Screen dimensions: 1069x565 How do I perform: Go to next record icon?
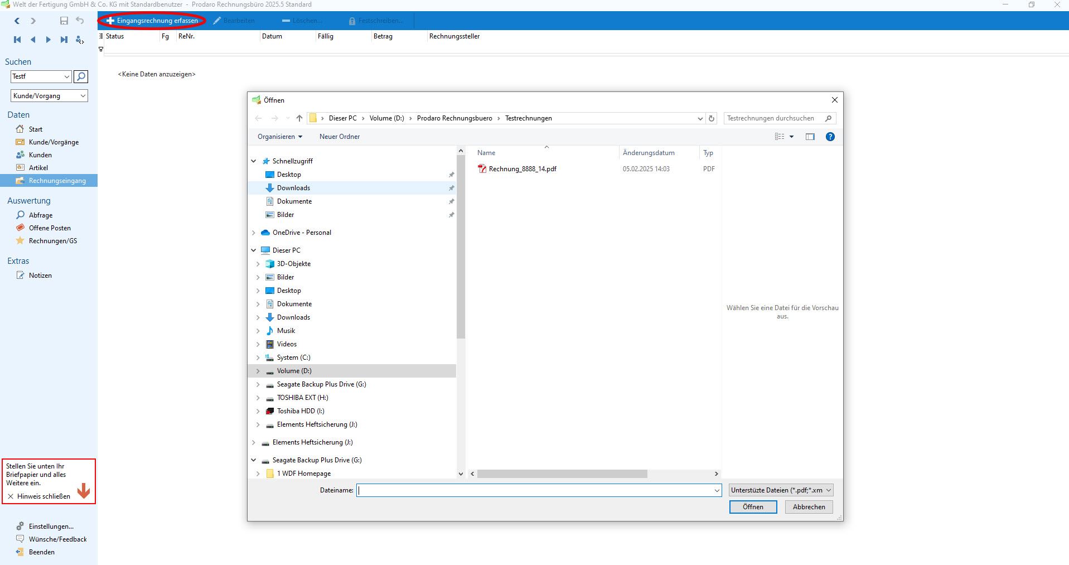point(49,40)
